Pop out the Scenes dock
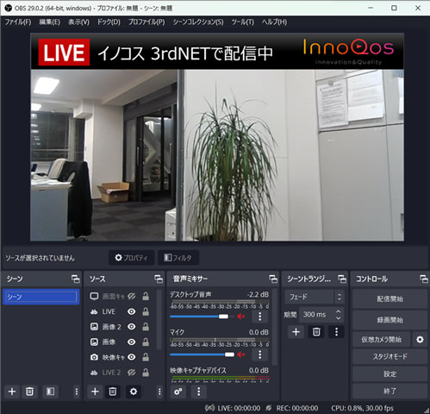Image resolution: width=430 pixels, height=414 pixels. [76, 279]
